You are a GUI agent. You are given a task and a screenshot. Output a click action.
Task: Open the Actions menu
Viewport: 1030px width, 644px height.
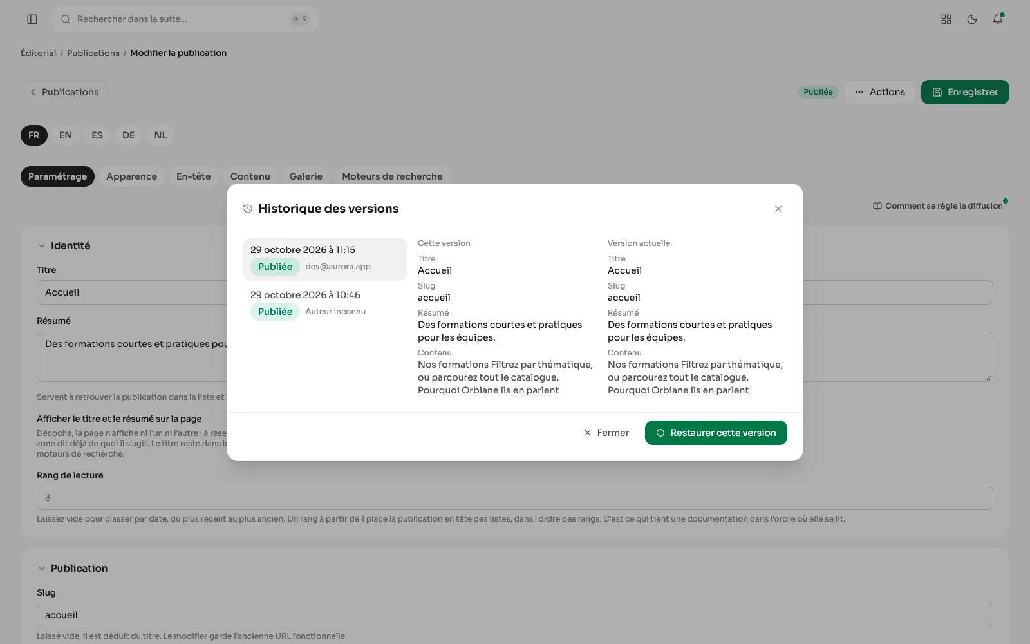(x=879, y=92)
